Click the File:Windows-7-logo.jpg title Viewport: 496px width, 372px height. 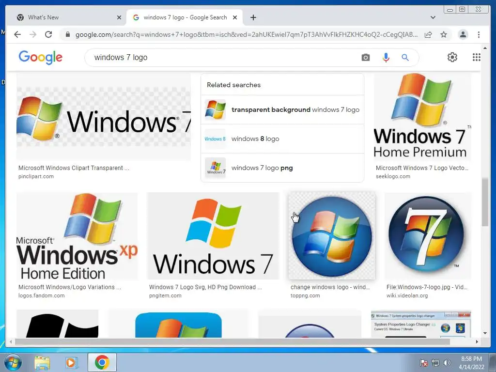tap(427, 287)
